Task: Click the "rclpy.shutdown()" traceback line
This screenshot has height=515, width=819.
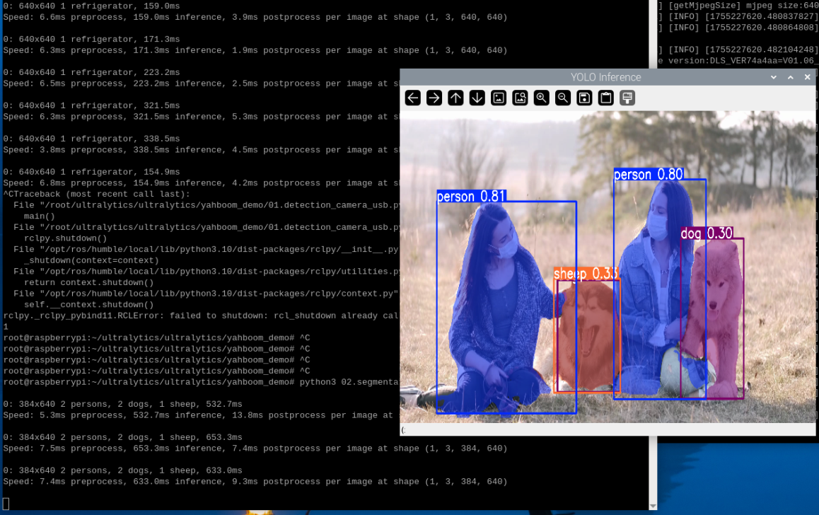Action: point(65,238)
